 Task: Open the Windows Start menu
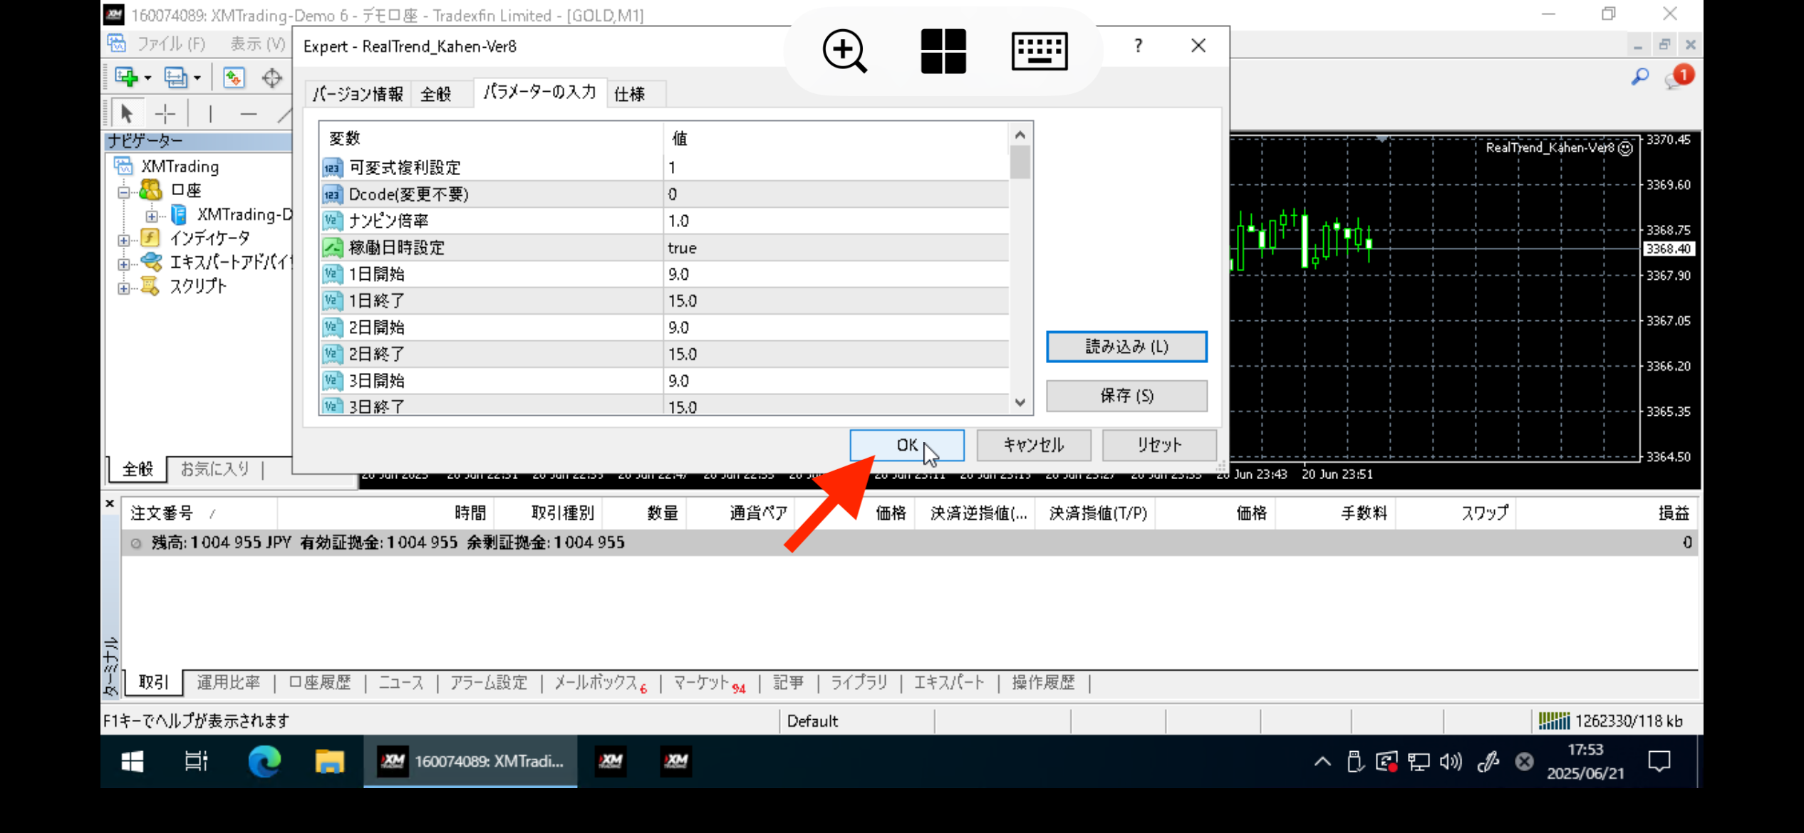[133, 762]
